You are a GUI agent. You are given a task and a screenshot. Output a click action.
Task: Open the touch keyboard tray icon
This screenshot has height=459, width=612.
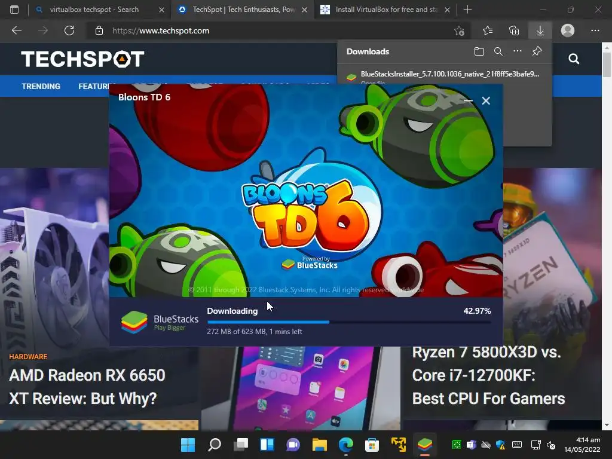[x=517, y=444]
